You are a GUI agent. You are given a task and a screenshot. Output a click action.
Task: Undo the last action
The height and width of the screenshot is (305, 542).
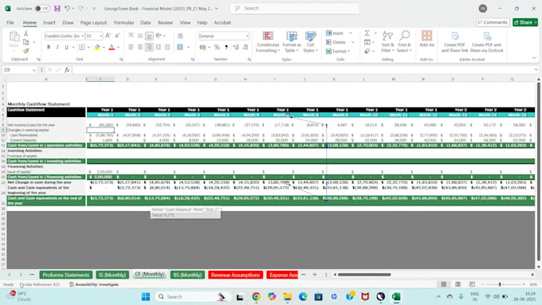click(x=68, y=8)
